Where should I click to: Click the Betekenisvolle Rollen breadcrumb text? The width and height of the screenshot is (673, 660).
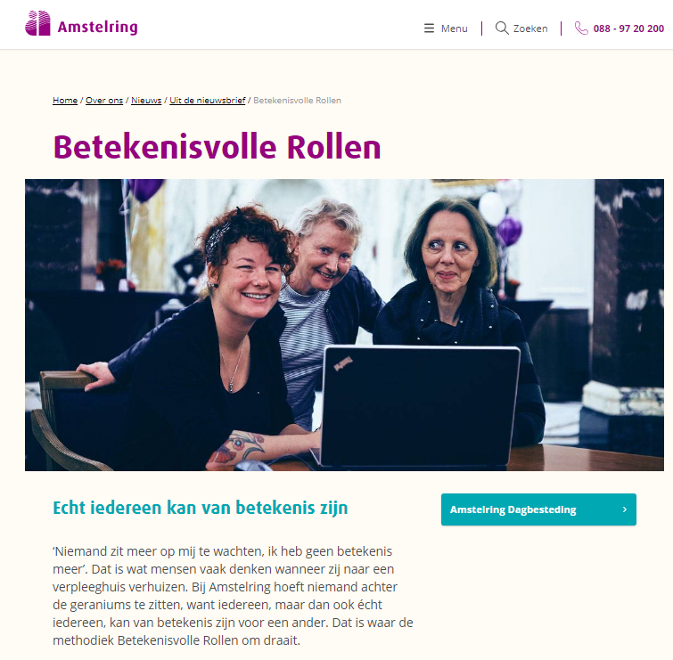297,101
